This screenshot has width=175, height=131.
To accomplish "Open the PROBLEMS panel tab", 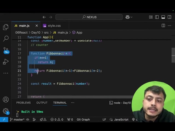I will (24, 103).
